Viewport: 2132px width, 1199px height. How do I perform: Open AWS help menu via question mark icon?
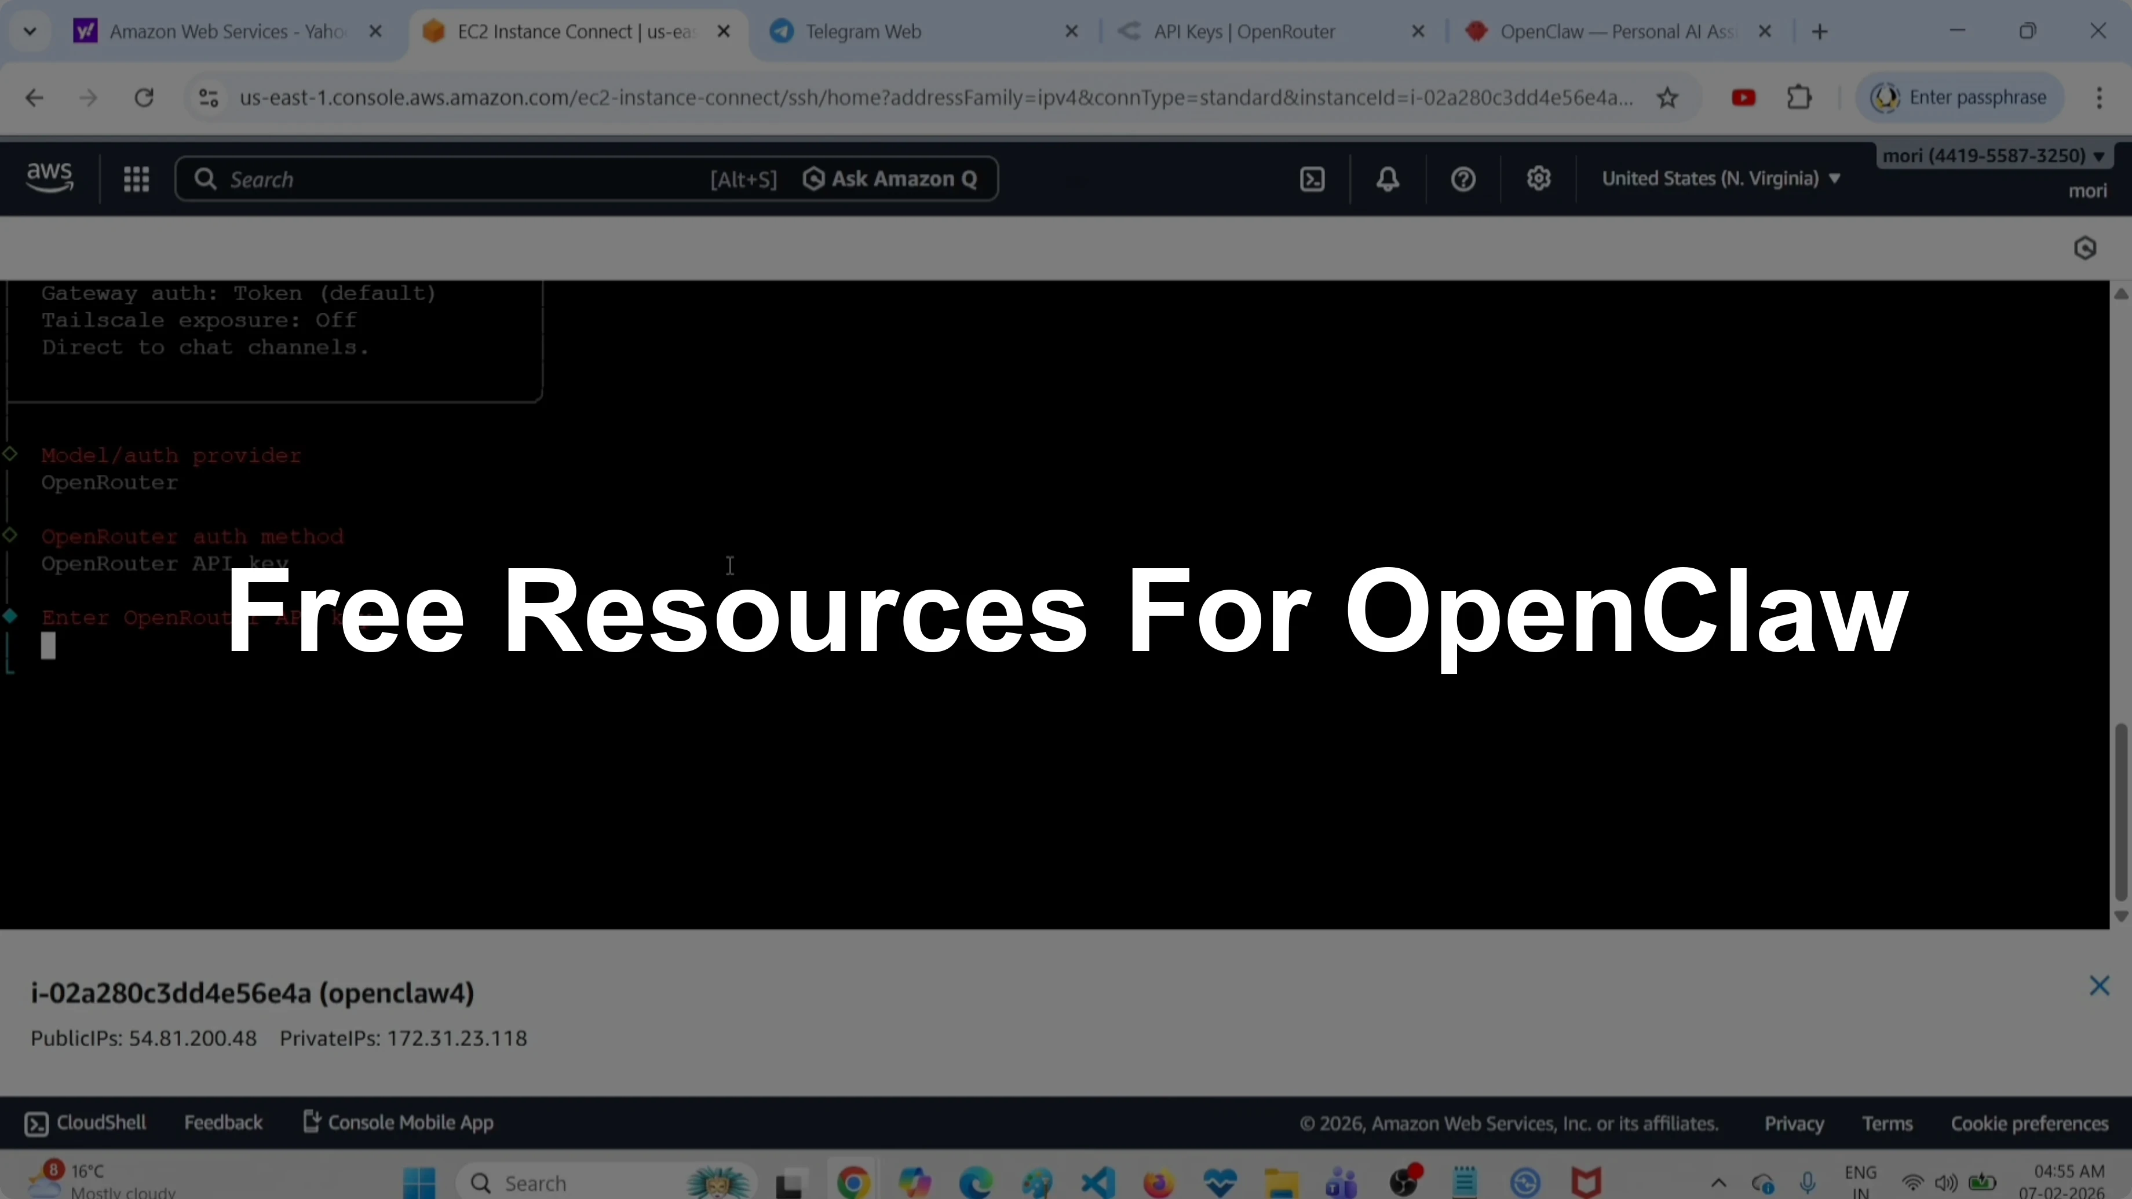pyautogui.click(x=1462, y=178)
